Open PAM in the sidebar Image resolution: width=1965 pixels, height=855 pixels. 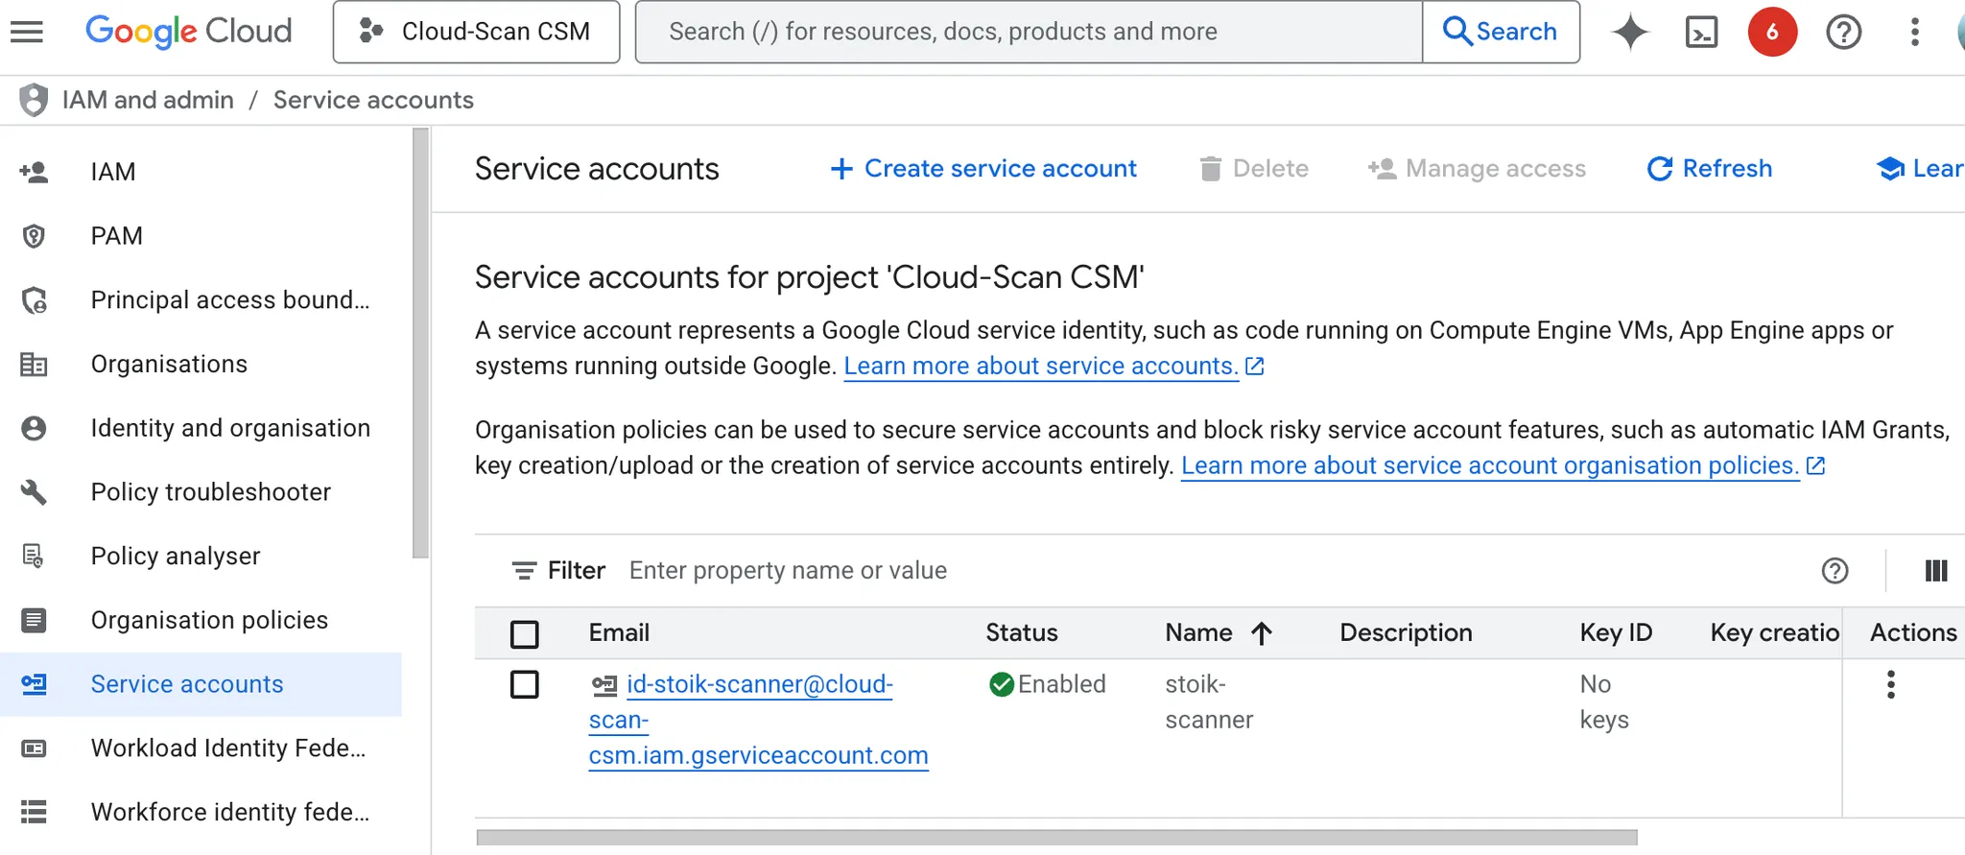tap(117, 236)
